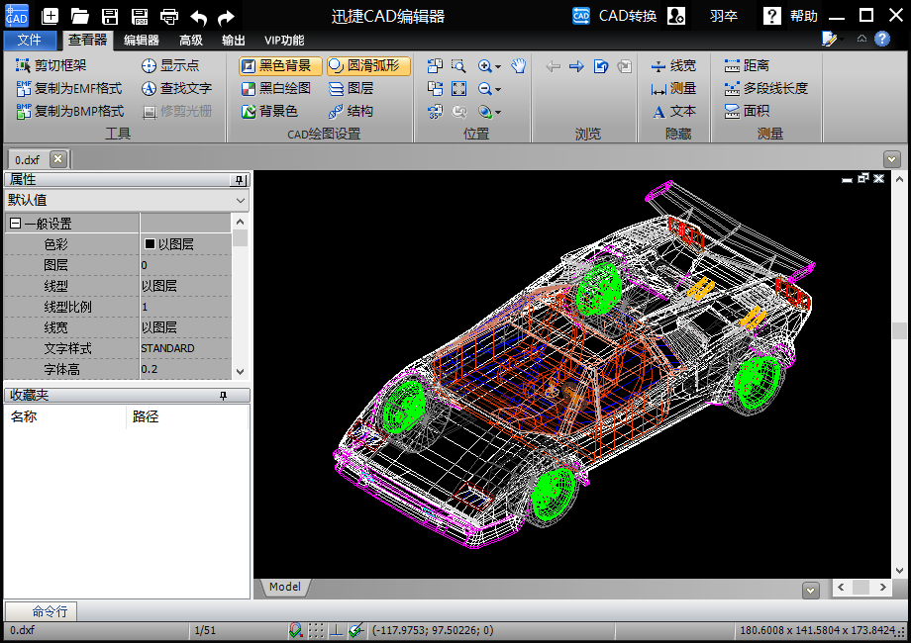Image resolution: width=911 pixels, height=643 pixels.
Task: Open 查找文字 search
Action: (x=176, y=88)
